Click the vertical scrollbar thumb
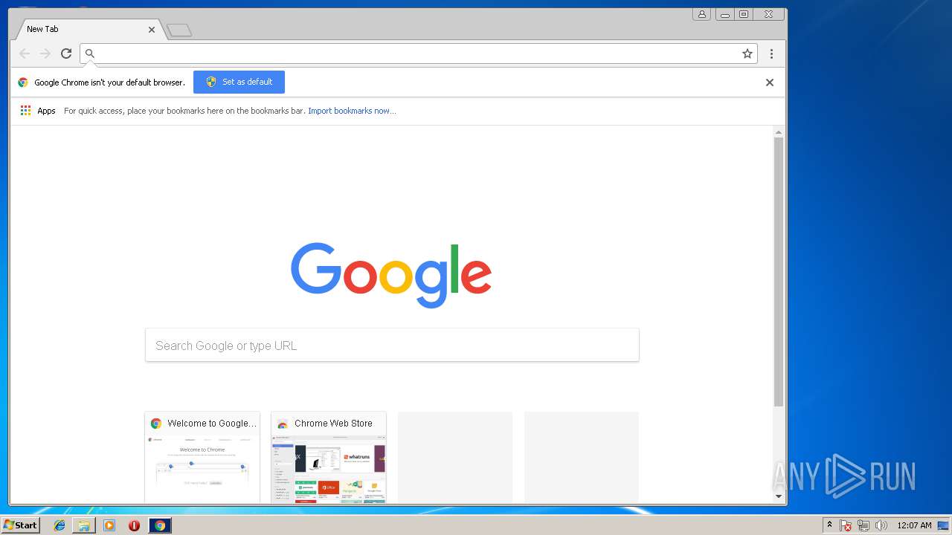952x535 pixels. tap(779, 272)
